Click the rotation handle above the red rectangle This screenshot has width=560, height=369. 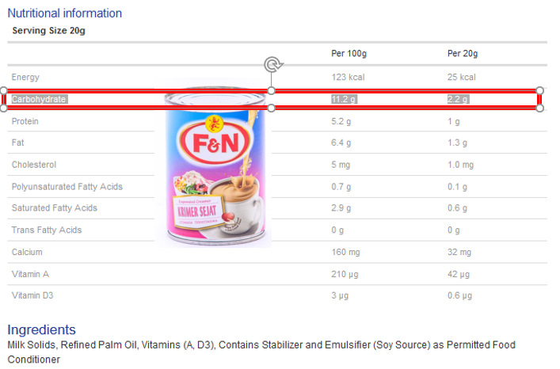(273, 65)
